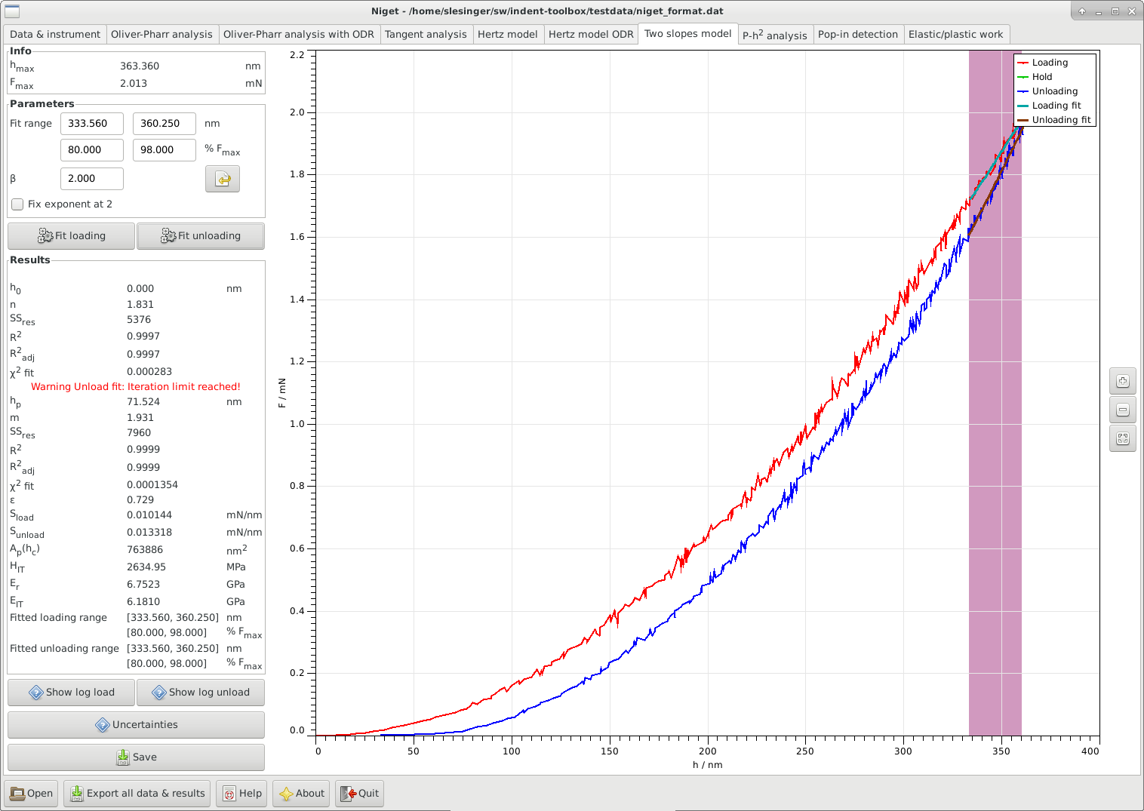Click the β value field 2.000
The height and width of the screenshot is (811, 1144).
click(92, 179)
